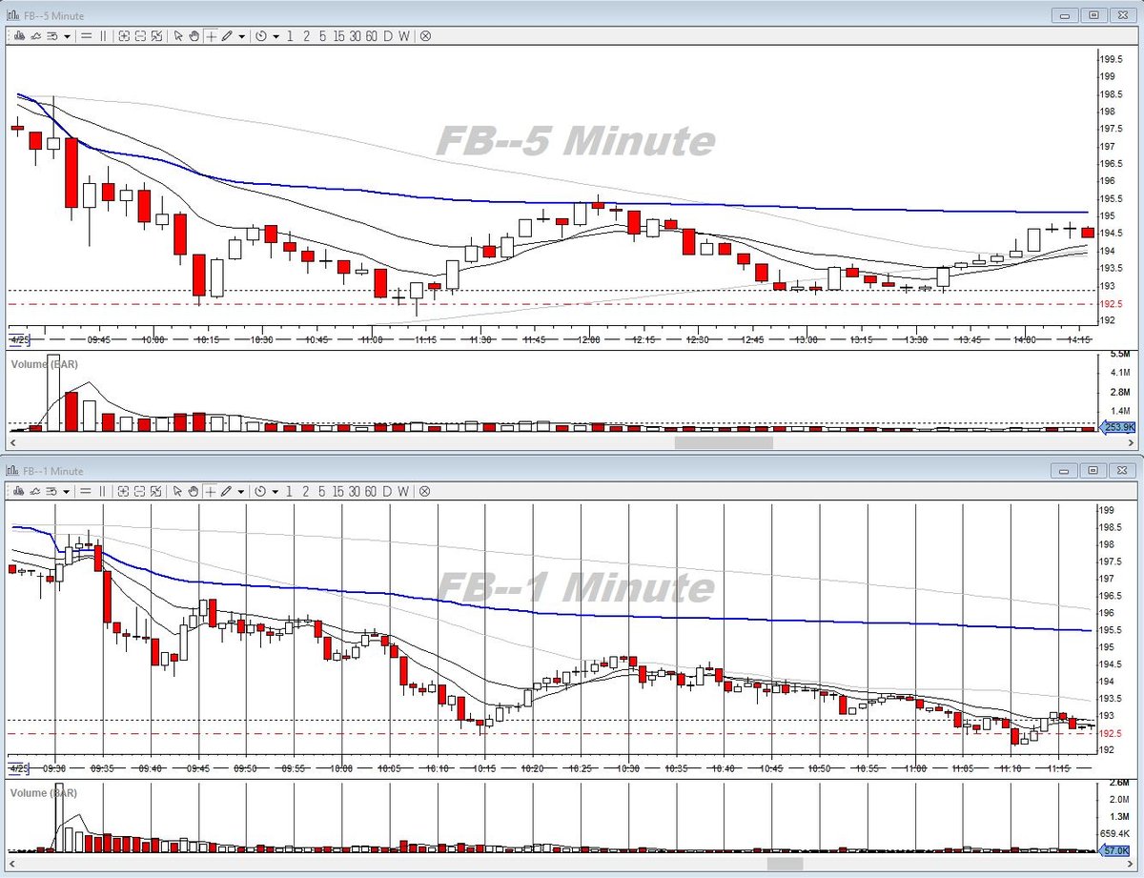Click the clock timeframe icon in FB--1 Minute
1144x878 pixels.
(260, 491)
